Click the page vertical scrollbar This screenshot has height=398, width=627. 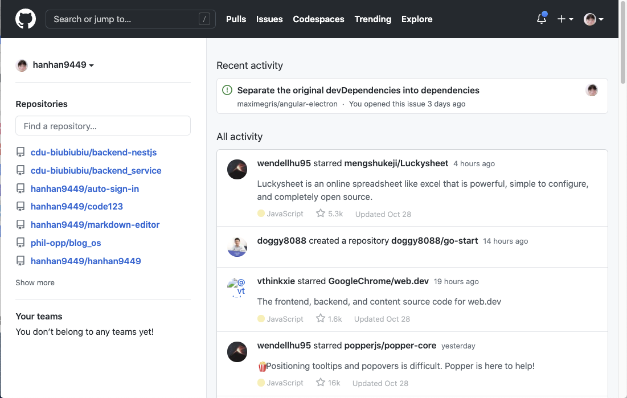622,43
